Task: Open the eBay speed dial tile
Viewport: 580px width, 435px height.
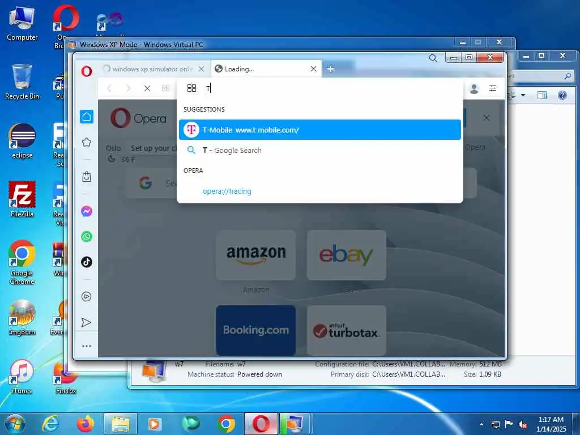Action: (347, 255)
